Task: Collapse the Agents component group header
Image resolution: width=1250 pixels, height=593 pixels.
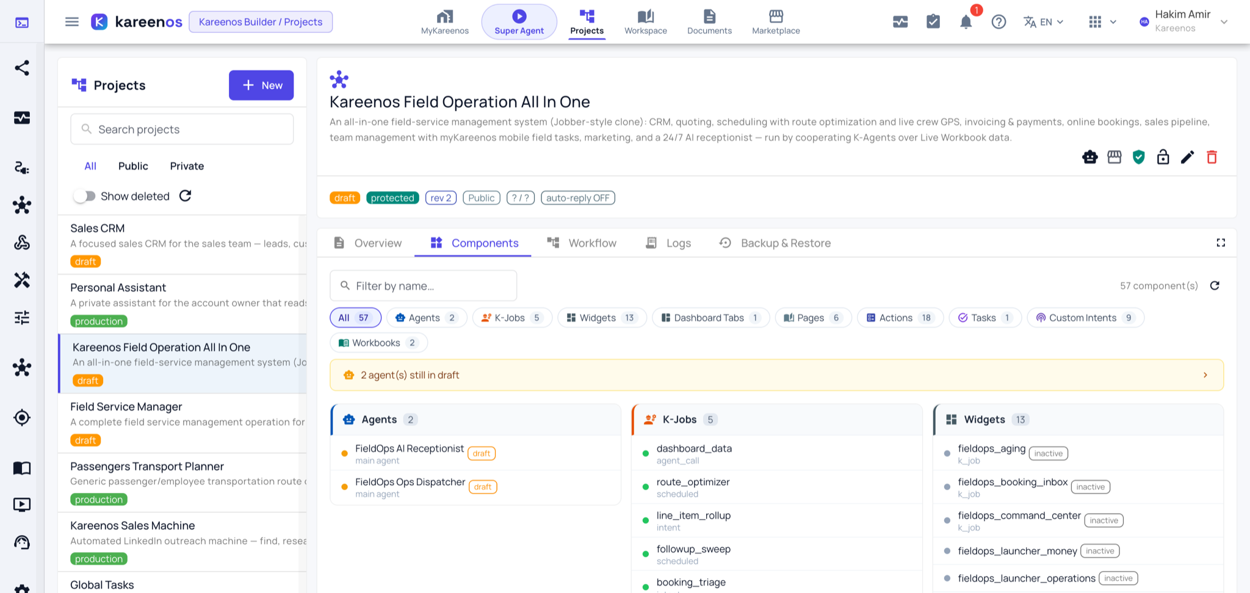Action: 476,420
